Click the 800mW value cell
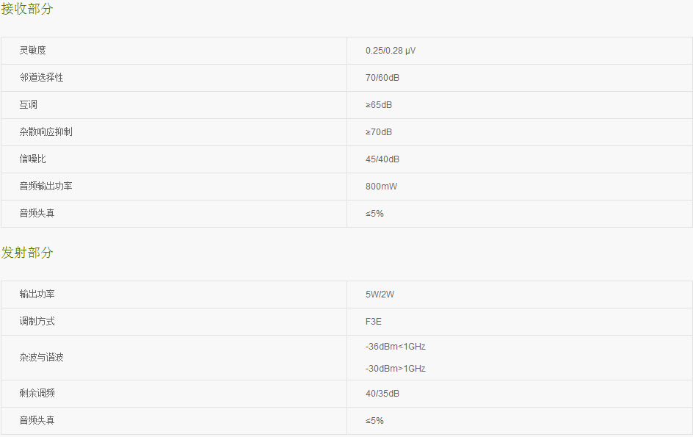The image size is (693, 437). click(x=520, y=187)
